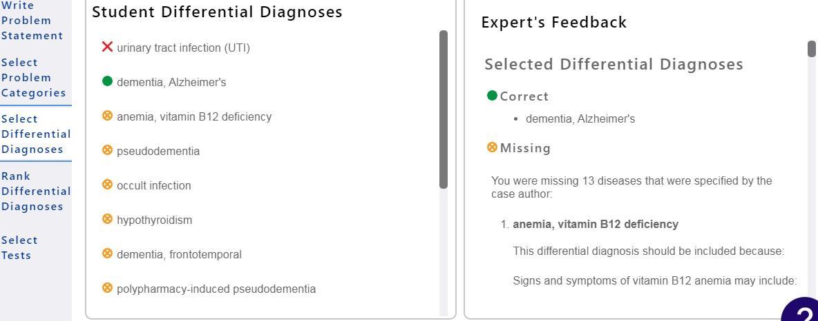Click the orange missing icon beside pseudodementia
This screenshot has height=321, width=818.
point(107,150)
